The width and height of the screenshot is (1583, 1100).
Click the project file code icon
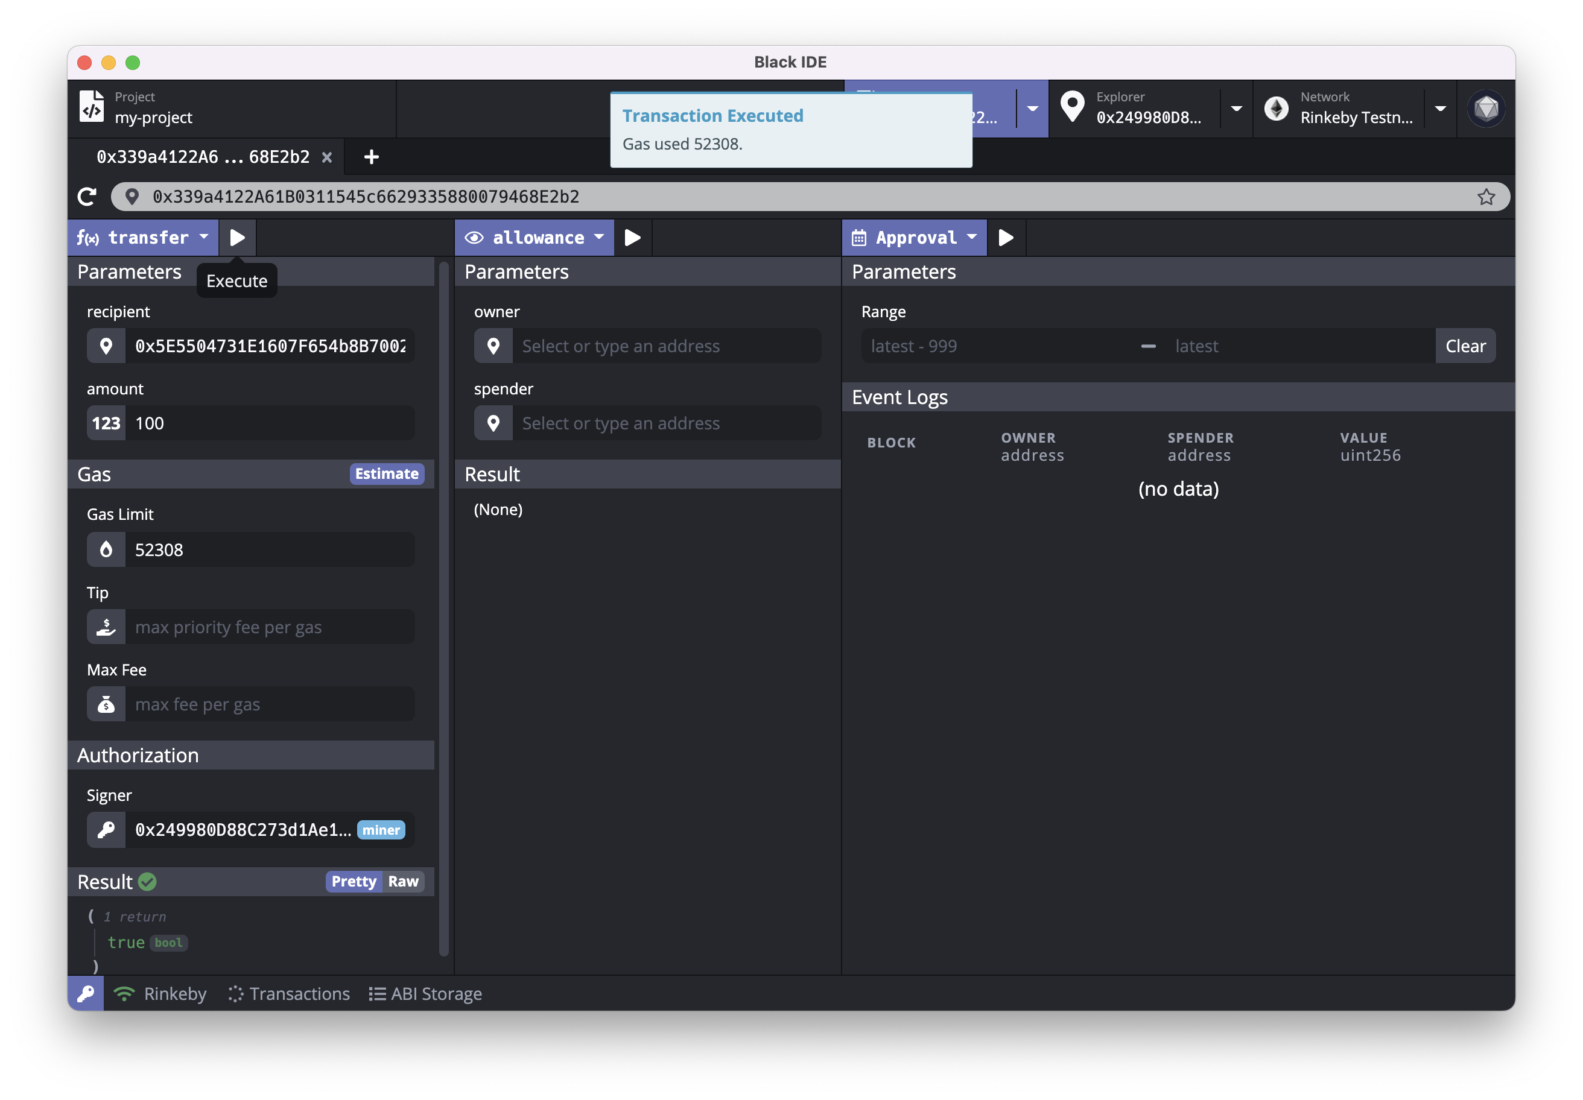[92, 107]
